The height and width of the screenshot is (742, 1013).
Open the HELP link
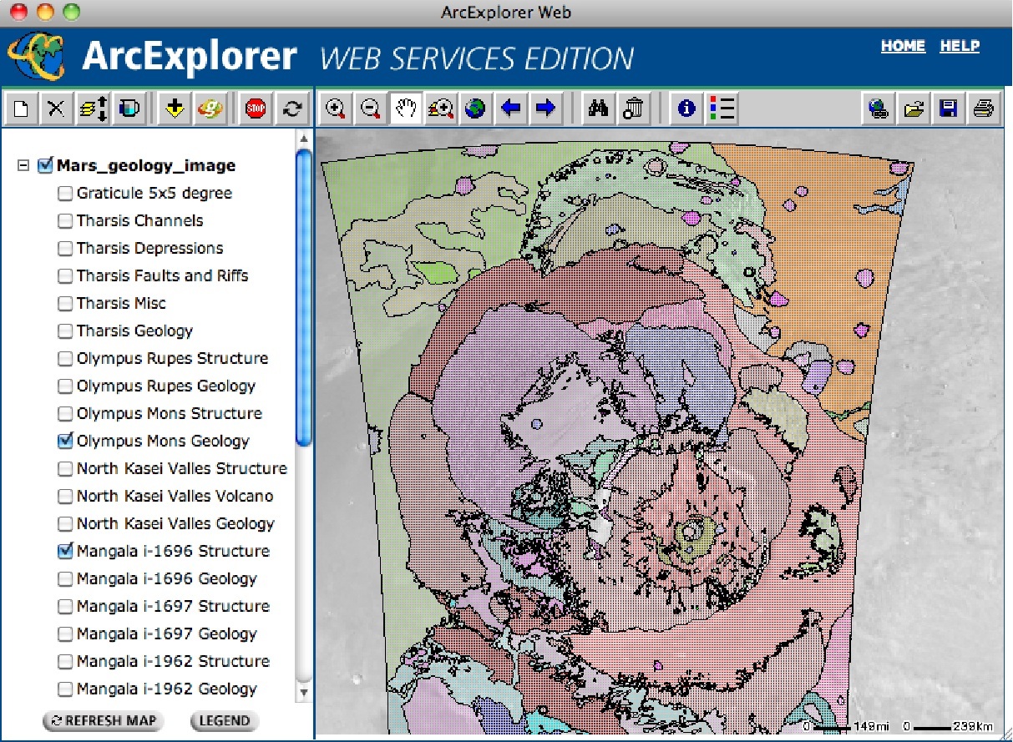(x=960, y=47)
